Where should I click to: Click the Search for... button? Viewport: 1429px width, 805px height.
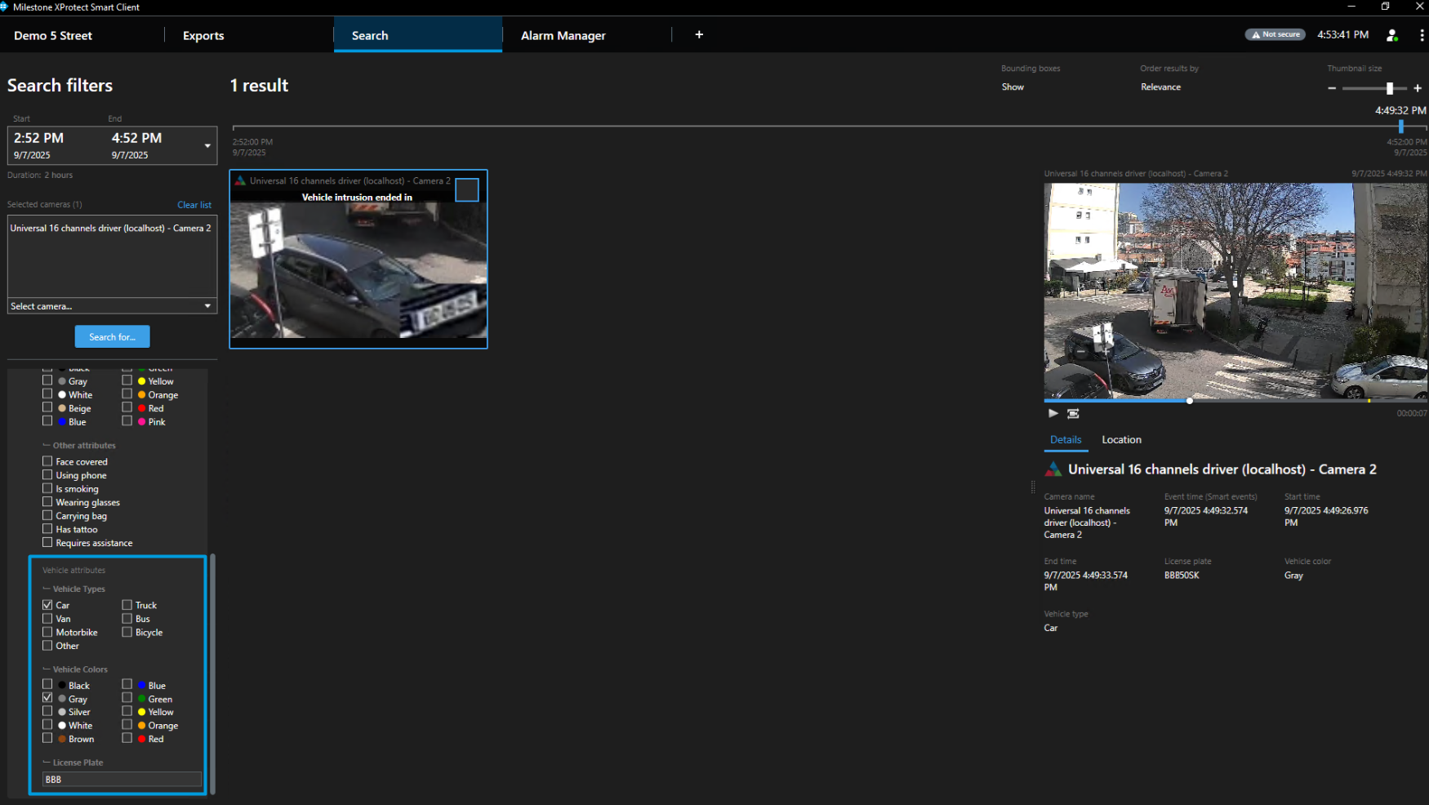click(112, 336)
